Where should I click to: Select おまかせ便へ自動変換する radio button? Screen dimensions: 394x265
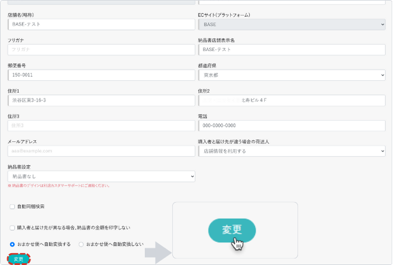(13, 244)
